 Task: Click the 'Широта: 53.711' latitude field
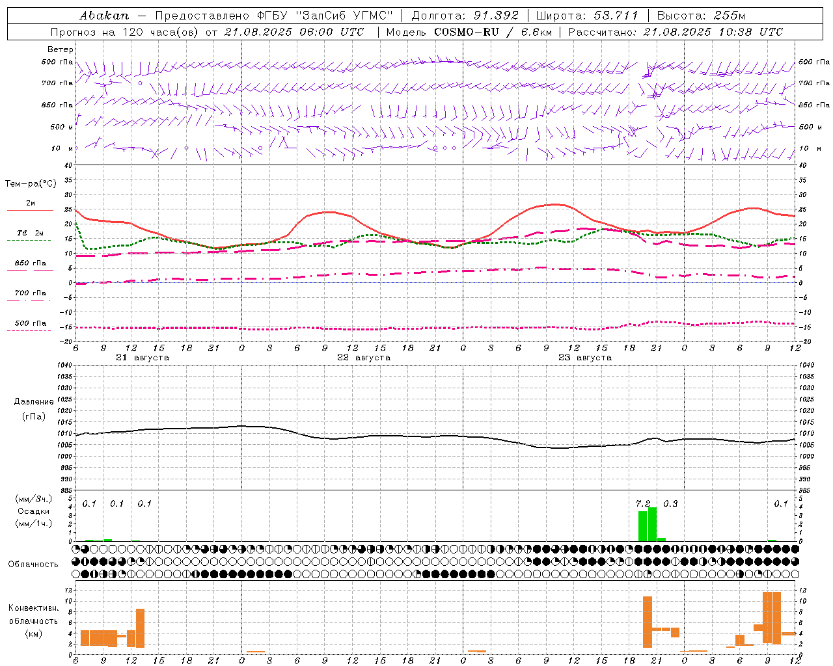point(587,16)
